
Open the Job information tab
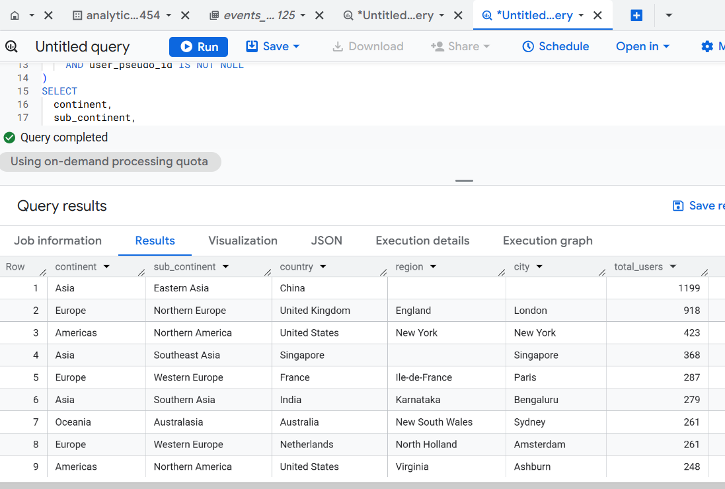click(57, 241)
